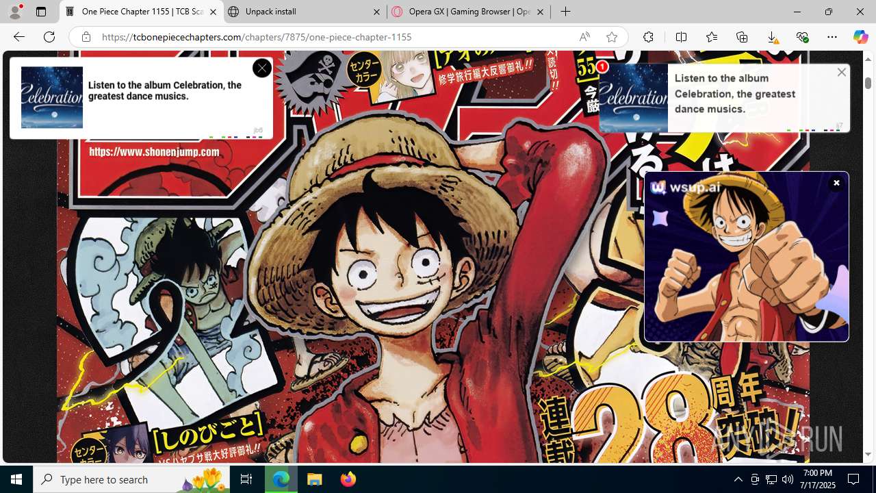Screen dimensions: 876x493
Task: Show hidden system tray icons
Action: pos(738,479)
